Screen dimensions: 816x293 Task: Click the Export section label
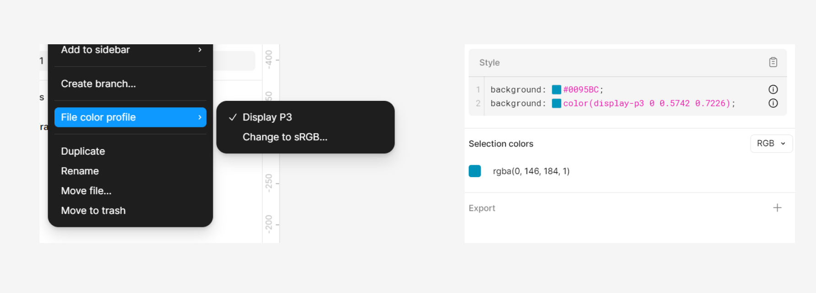click(481, 208)
